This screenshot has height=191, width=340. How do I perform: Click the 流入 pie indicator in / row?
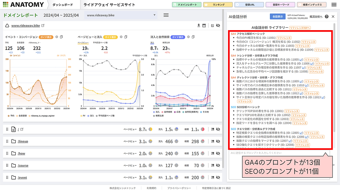pos(177,129)
